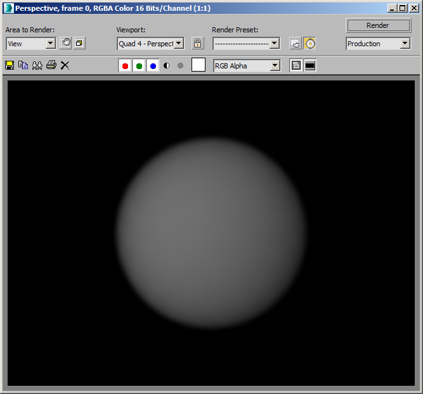This screenshot has height=394, width=423.
Task: Maximize the rendered frame window
Action: point(403,8)
